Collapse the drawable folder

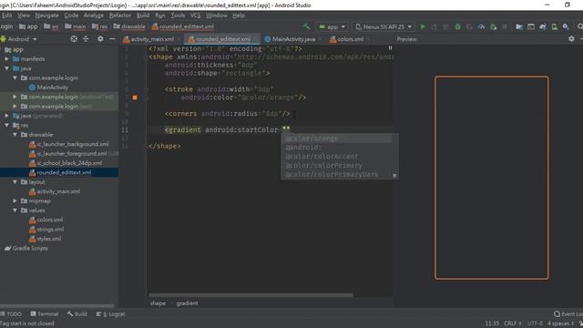point(15,135)
